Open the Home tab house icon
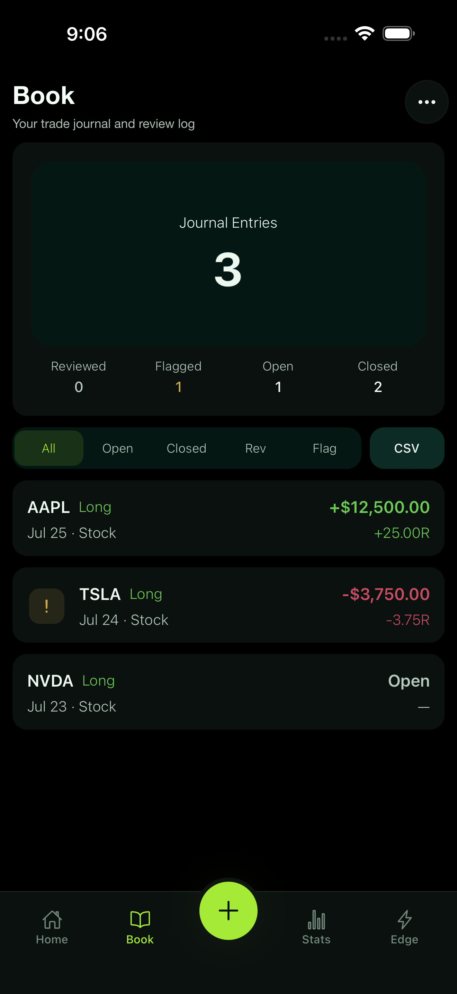 (x=52, y=919)
